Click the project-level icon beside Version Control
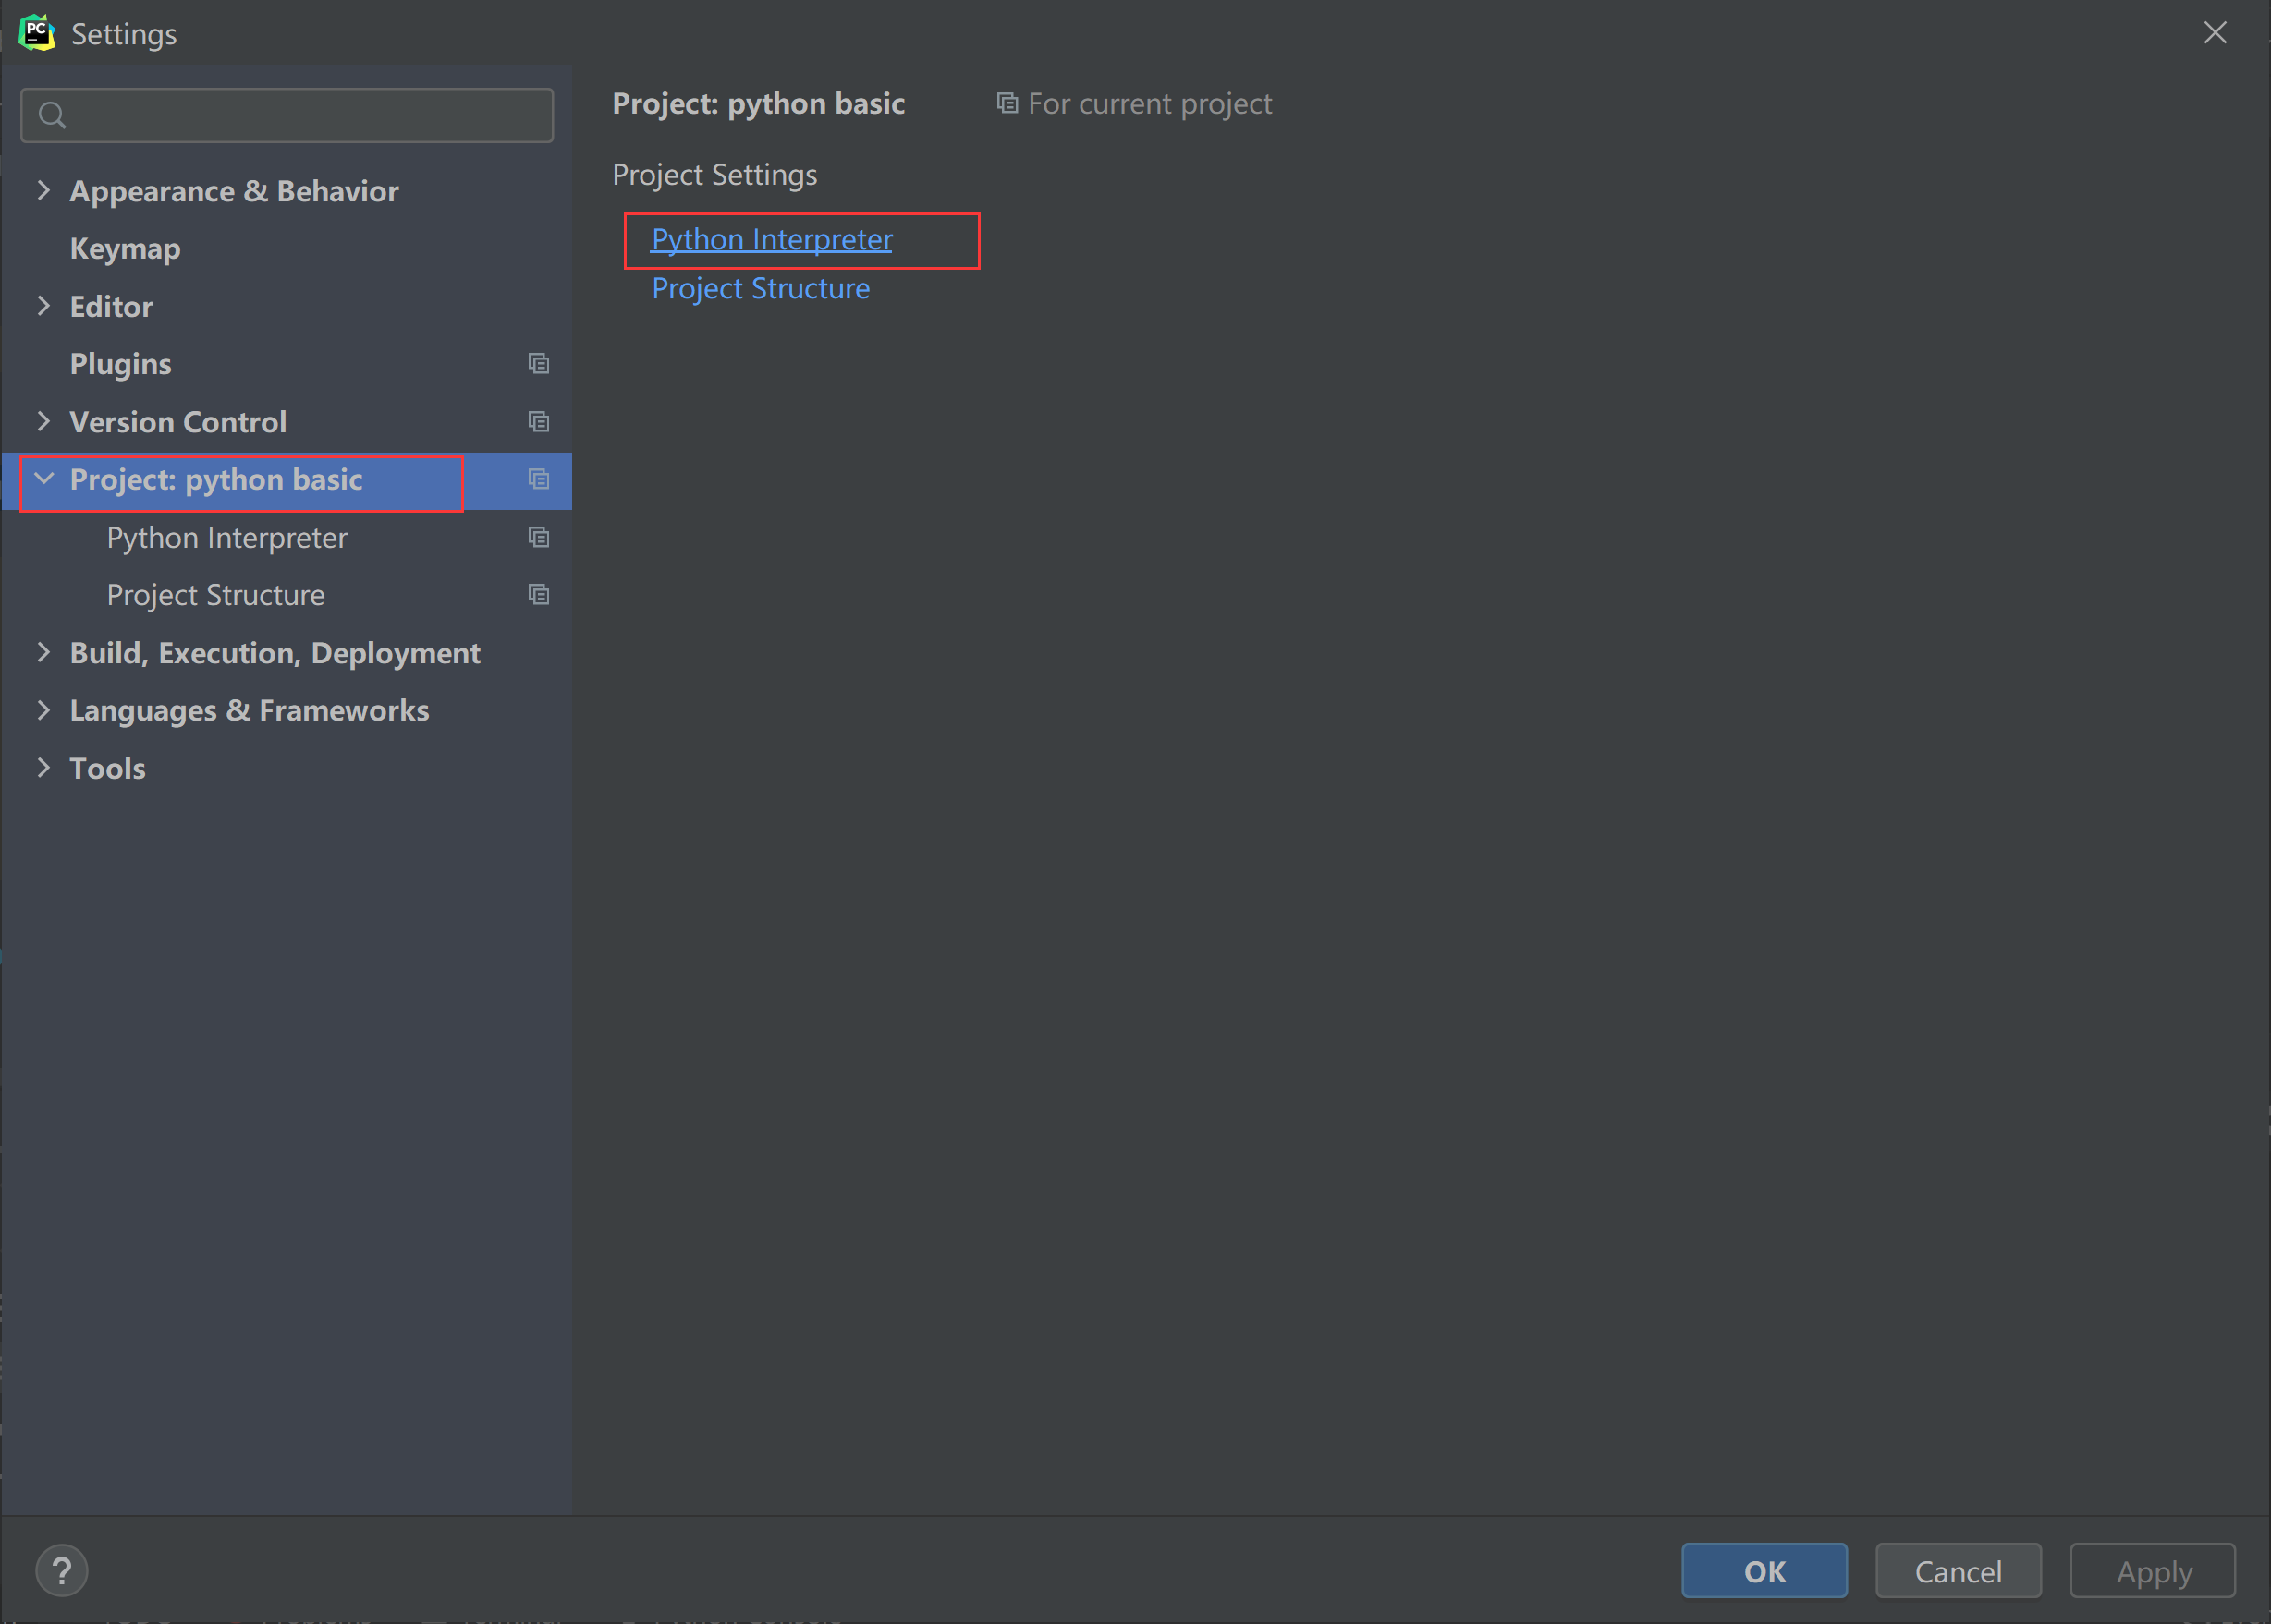This screenshot has width=2271, height=1624. coord(539,422)
